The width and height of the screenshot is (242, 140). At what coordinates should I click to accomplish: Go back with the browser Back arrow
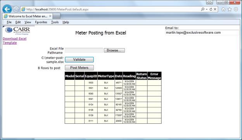click(7, 9)
